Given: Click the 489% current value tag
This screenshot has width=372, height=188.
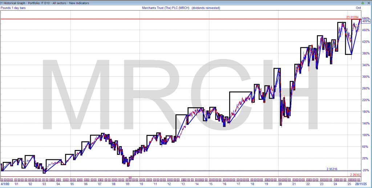Looking at the screenshot, I should [366, 21].
